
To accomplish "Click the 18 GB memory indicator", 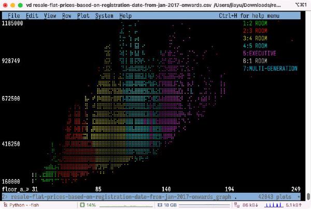I will [166, 205].
